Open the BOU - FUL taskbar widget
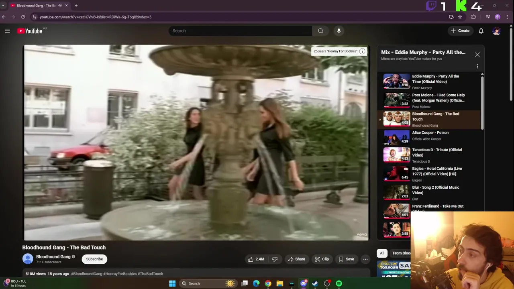Viewport: 514px width, 289px height. pyautogui.click(x=15, y=283)
